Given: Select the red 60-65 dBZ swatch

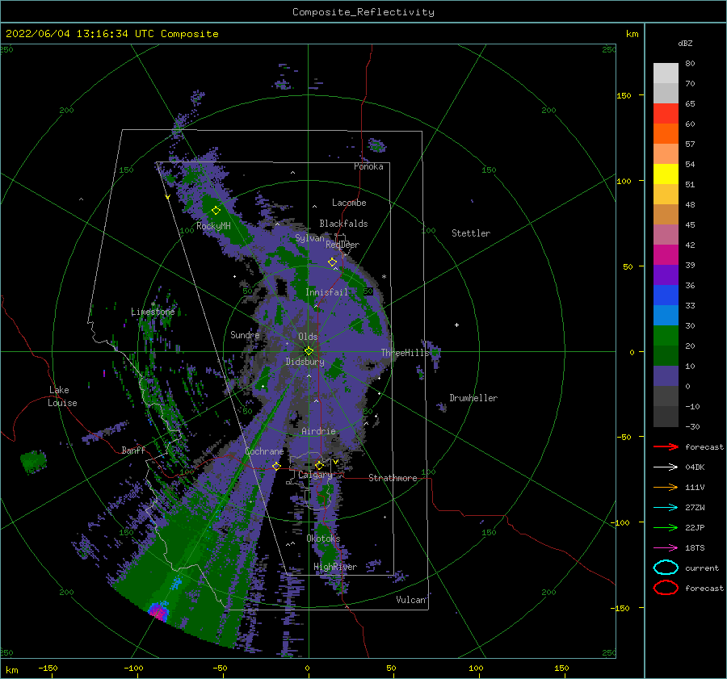Looking at the screenshot, I should click(x=666, y=113).
